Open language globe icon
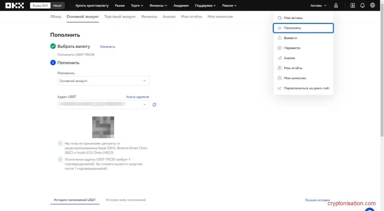This screenshot has width=384, height=211. pos(372,5)
